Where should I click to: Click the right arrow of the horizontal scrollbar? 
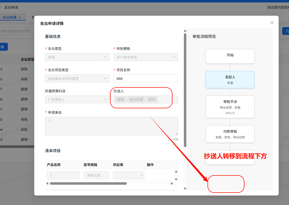tap(172, 183)
